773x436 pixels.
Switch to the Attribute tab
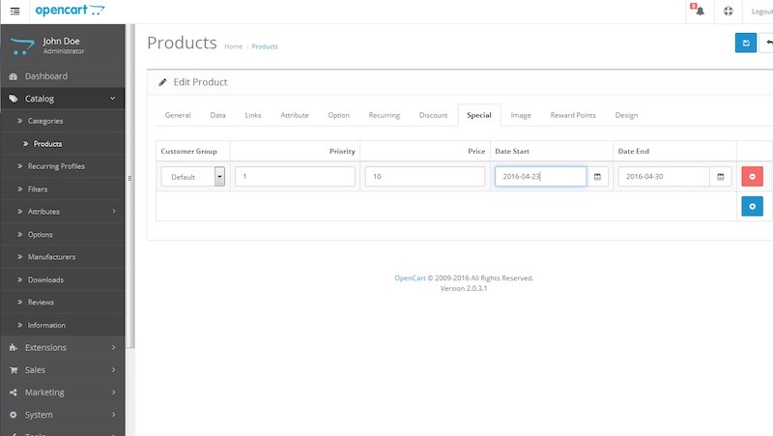pyautogui.click(x=295, y=115)
